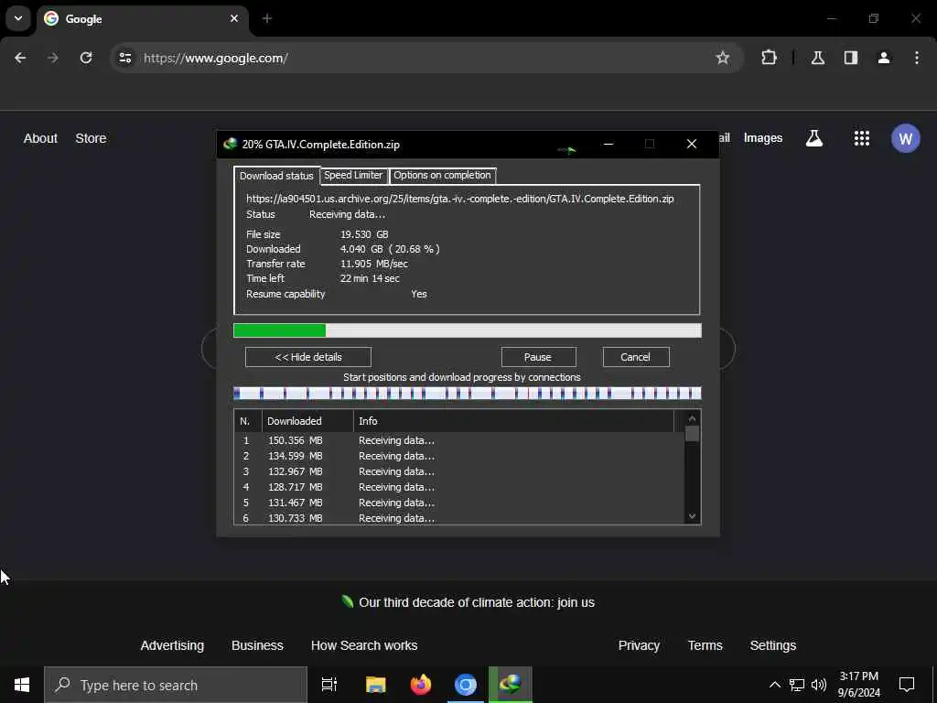Bookmark this page with star icon
The height and width of the screenshot is (703, 937).
[723, 58]
